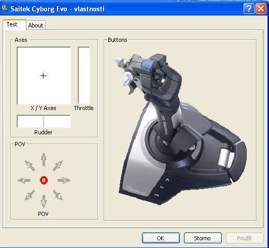Click the "Throttle" label

click(x=84, y=108)
